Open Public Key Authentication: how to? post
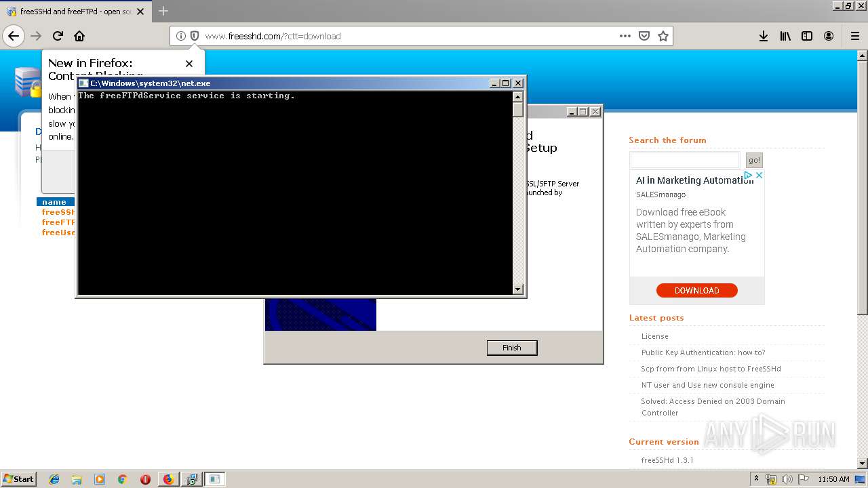The height and width of the screenshot is (488, 868). (x=703, y=352)
